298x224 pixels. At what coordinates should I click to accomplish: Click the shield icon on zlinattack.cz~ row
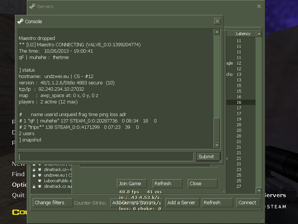tap(40, 169)
